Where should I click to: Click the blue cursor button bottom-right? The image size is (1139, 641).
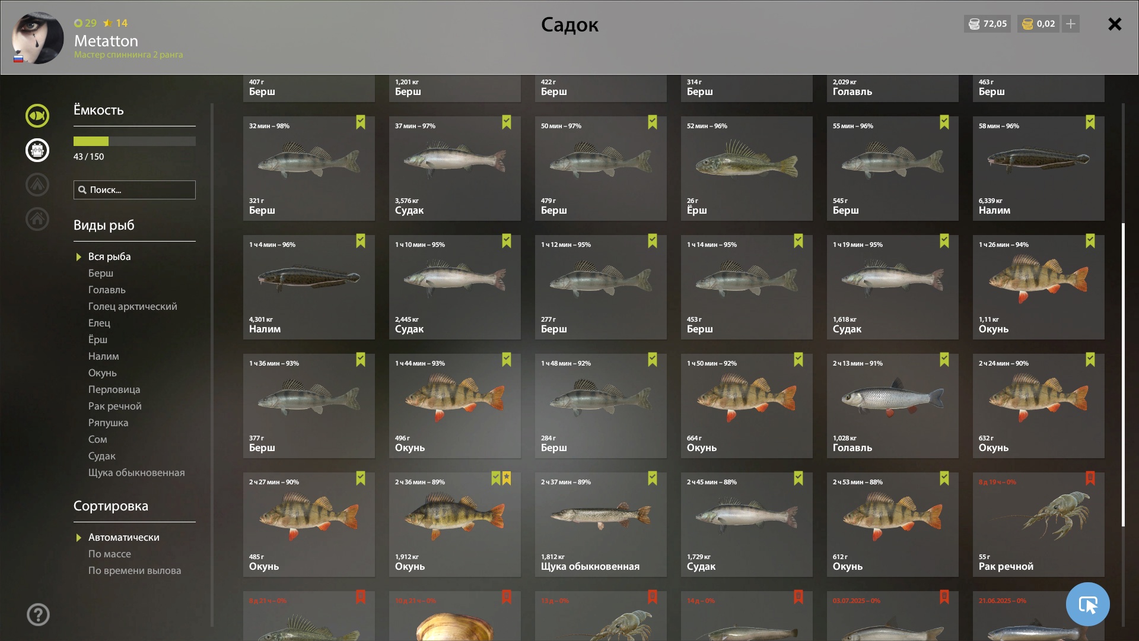tap(1087, 604)
